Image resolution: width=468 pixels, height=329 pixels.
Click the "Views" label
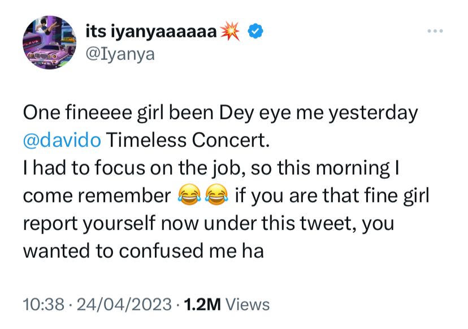[x=248, y=304]
